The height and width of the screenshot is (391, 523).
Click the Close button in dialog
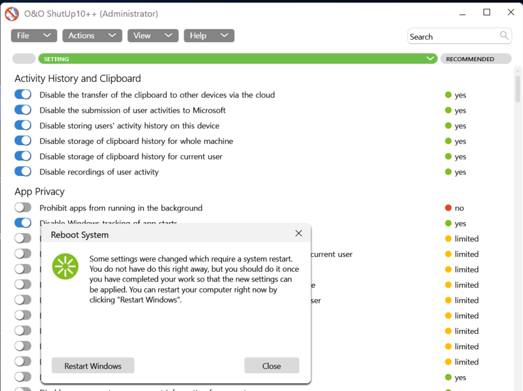272,366
